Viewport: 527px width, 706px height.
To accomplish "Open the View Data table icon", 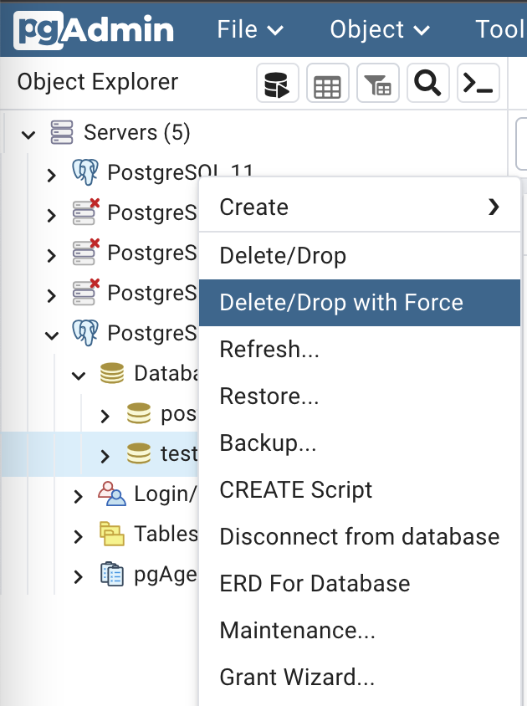I will pyautogui.click(x=327, y=84).
